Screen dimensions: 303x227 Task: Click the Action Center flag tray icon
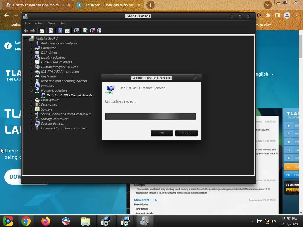pyautogui.click(x=259, y=221)
